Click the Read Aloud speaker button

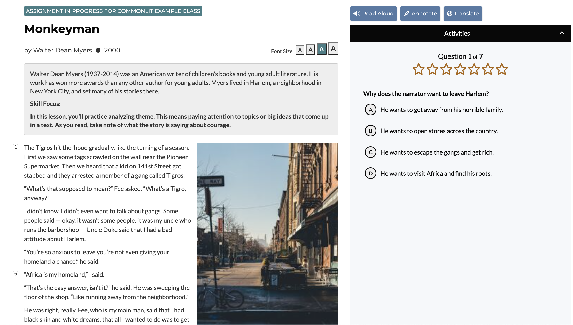coord(373,14)
